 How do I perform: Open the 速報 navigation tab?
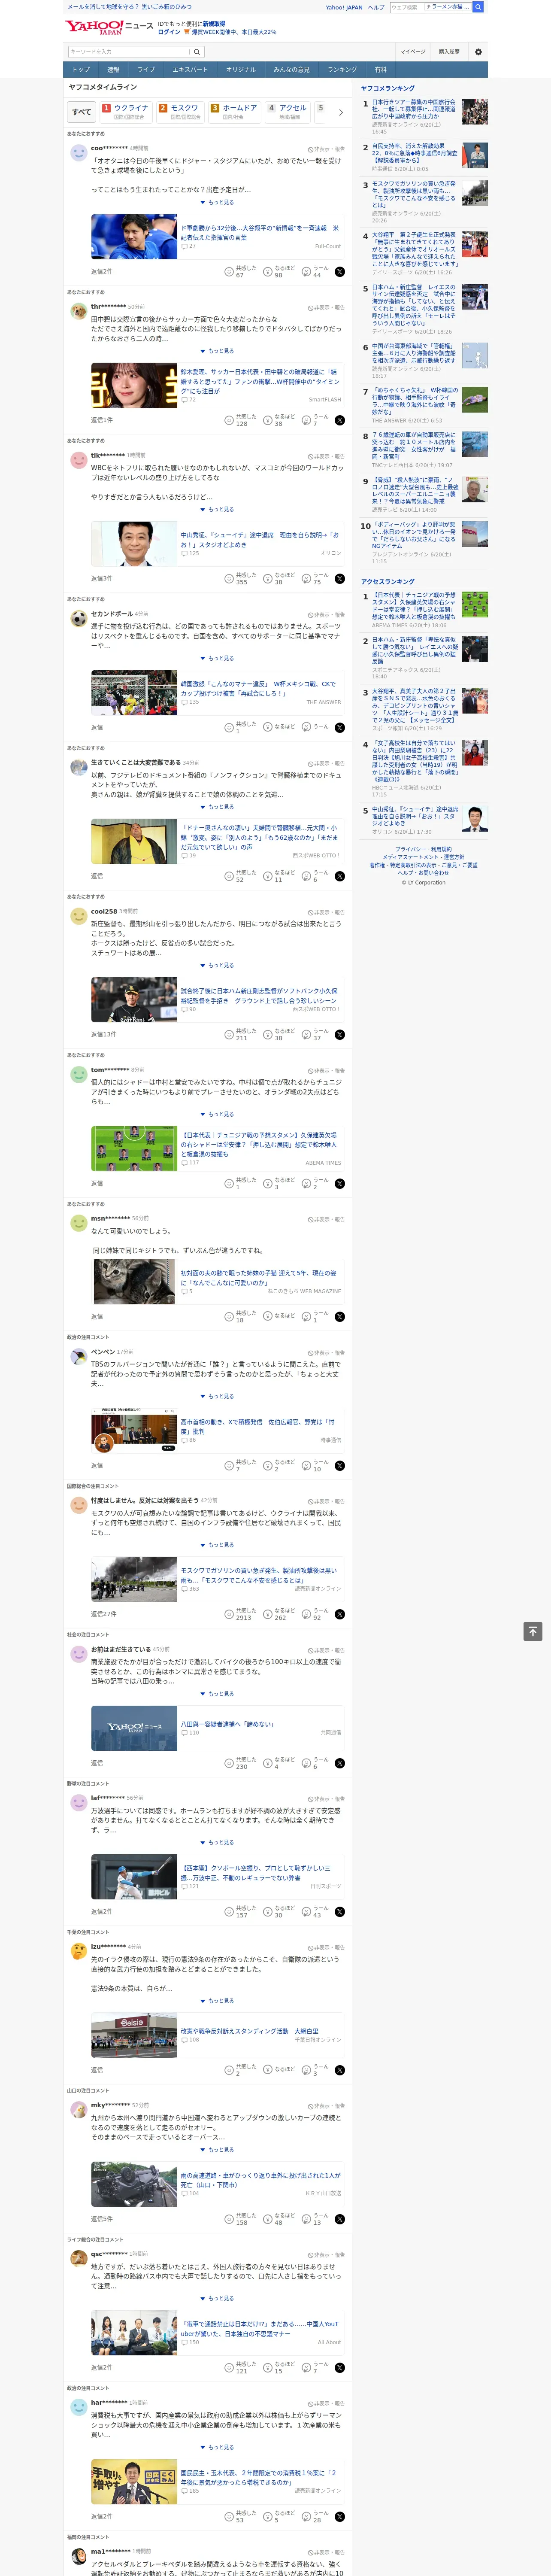(x=113, y=70)
